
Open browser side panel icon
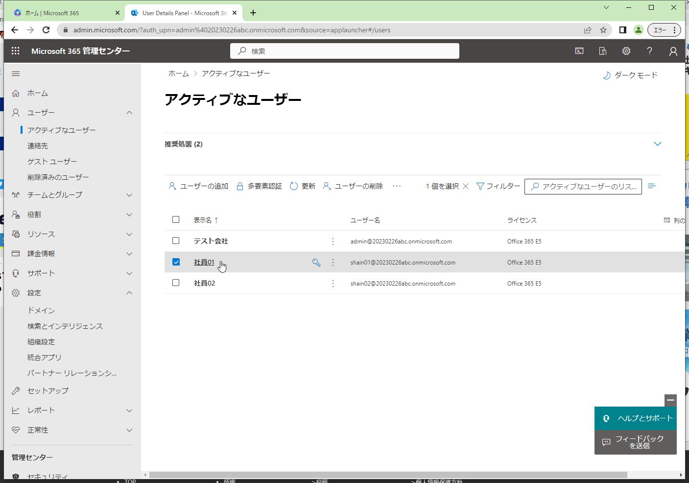(x=623, y=30)
